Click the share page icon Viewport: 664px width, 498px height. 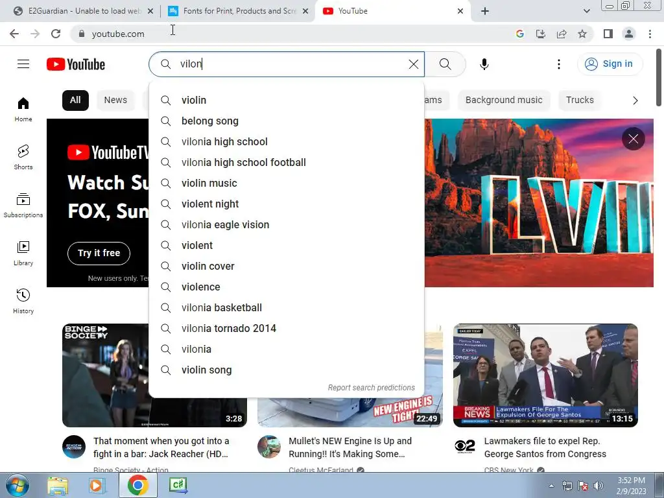[562, 34]
